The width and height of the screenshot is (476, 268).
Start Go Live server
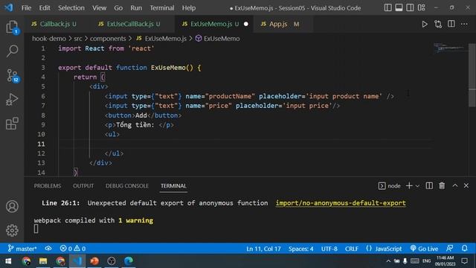(x=424, y=249)
